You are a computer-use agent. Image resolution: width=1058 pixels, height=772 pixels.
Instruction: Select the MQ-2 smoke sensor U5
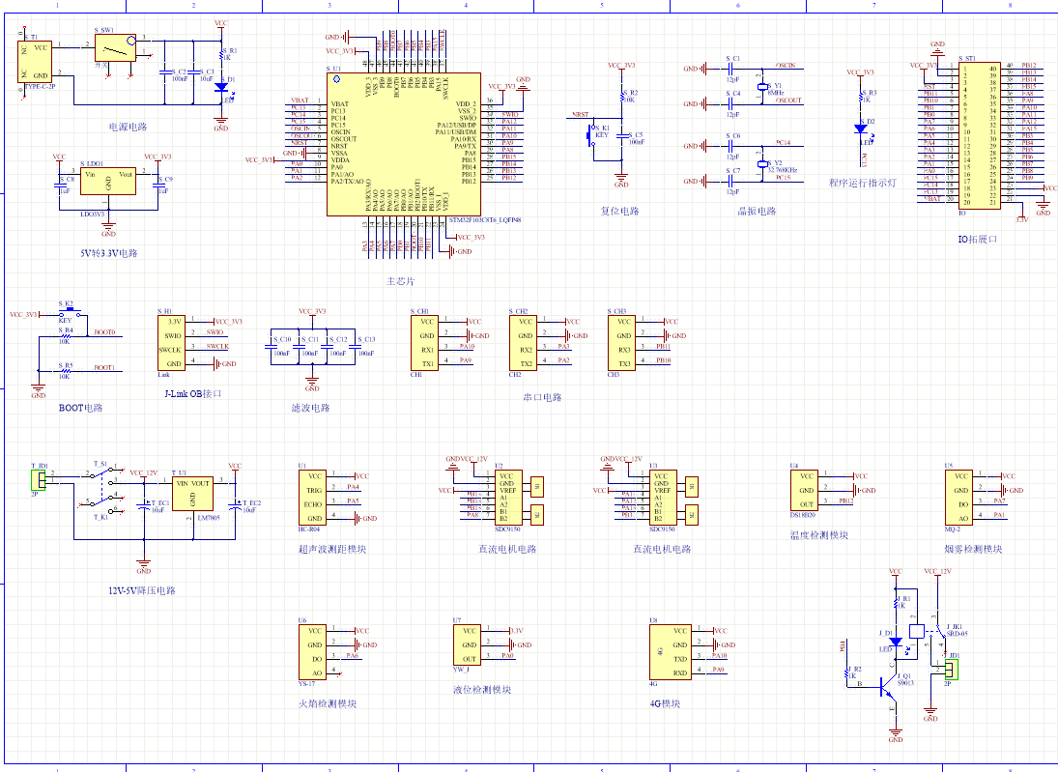pyautogui.click(x=958, y=498)
